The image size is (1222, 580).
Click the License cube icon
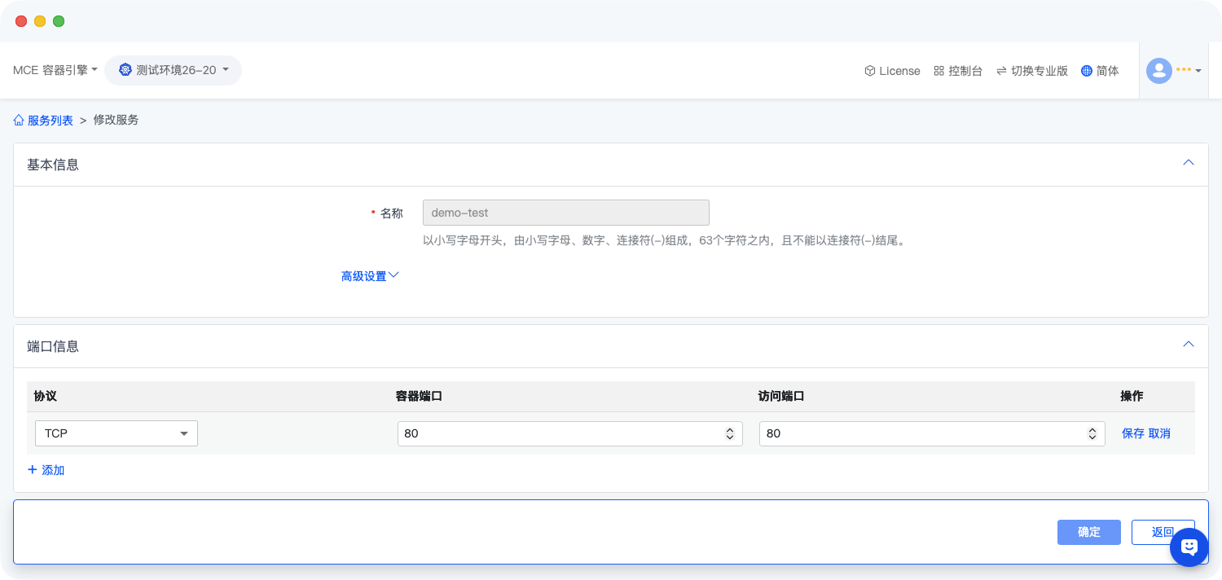(x=869, y=71)
